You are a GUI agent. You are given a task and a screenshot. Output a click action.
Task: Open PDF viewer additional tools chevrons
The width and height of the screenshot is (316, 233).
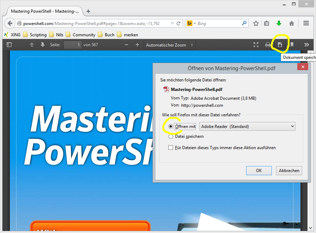306,45
